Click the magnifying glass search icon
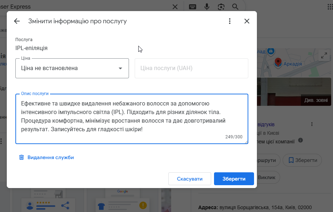333x212 pixels. [235, 7]
